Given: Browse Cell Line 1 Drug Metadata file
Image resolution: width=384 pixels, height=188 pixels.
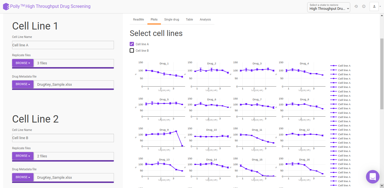Looking at the screenshot, I should click(x=23, y=84).
